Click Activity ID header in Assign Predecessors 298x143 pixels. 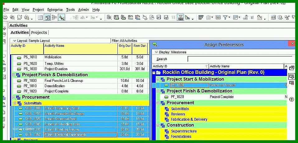pos(180,66)
